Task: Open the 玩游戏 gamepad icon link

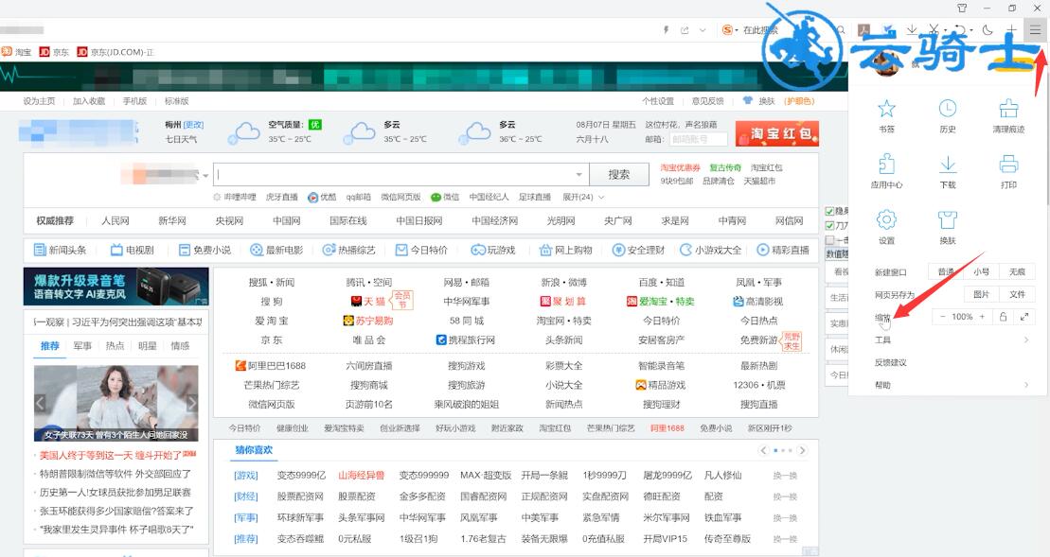Action: click(493, 250)
